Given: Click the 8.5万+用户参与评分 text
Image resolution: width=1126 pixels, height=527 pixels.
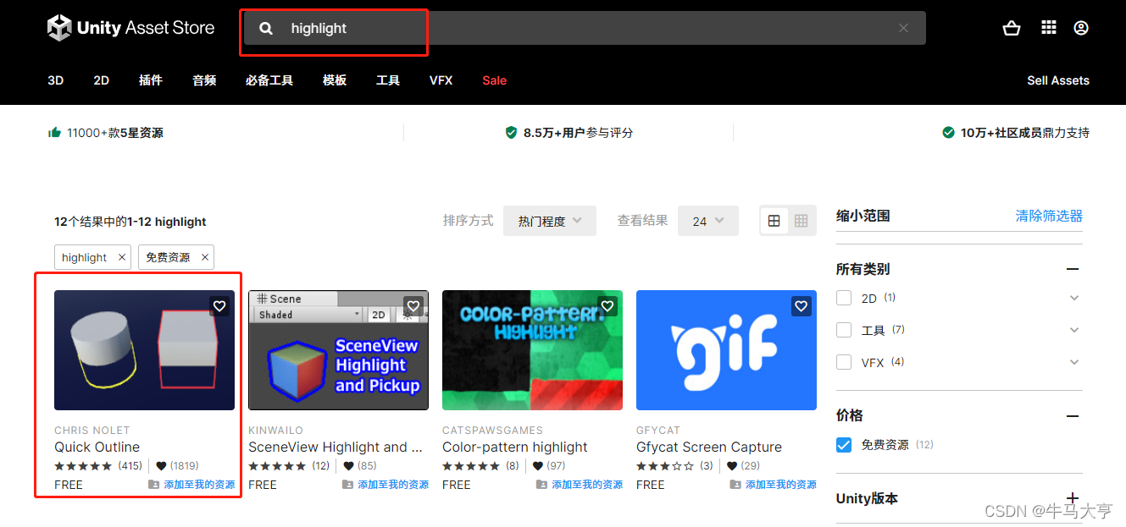Looking at the screenshot, I should click(578, 133).
